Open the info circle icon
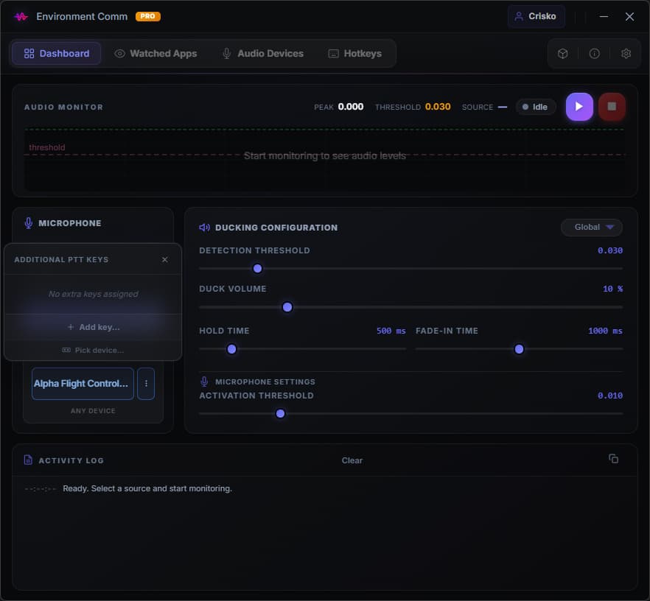 click(x=594, y=54)
